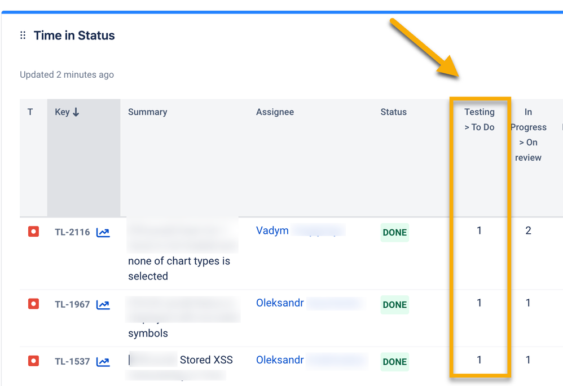Open issue key TL-1537
The width and height of the screenshot is (563, 386).
(72, 362)
